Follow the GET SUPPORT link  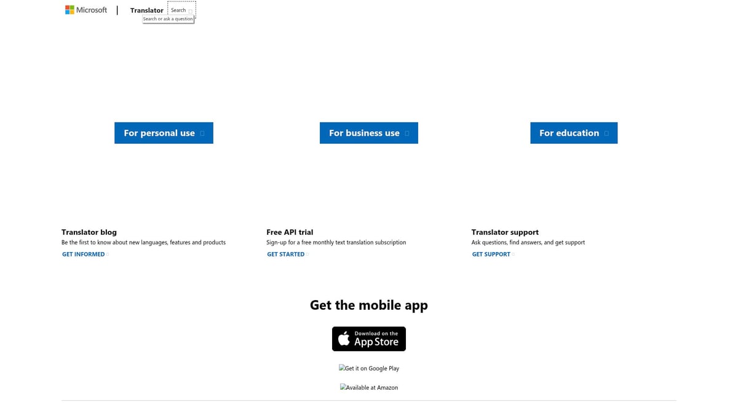[x=490, y=254]
